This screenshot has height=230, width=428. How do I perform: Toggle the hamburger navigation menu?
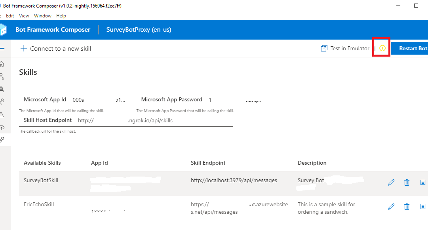[2, 49]
